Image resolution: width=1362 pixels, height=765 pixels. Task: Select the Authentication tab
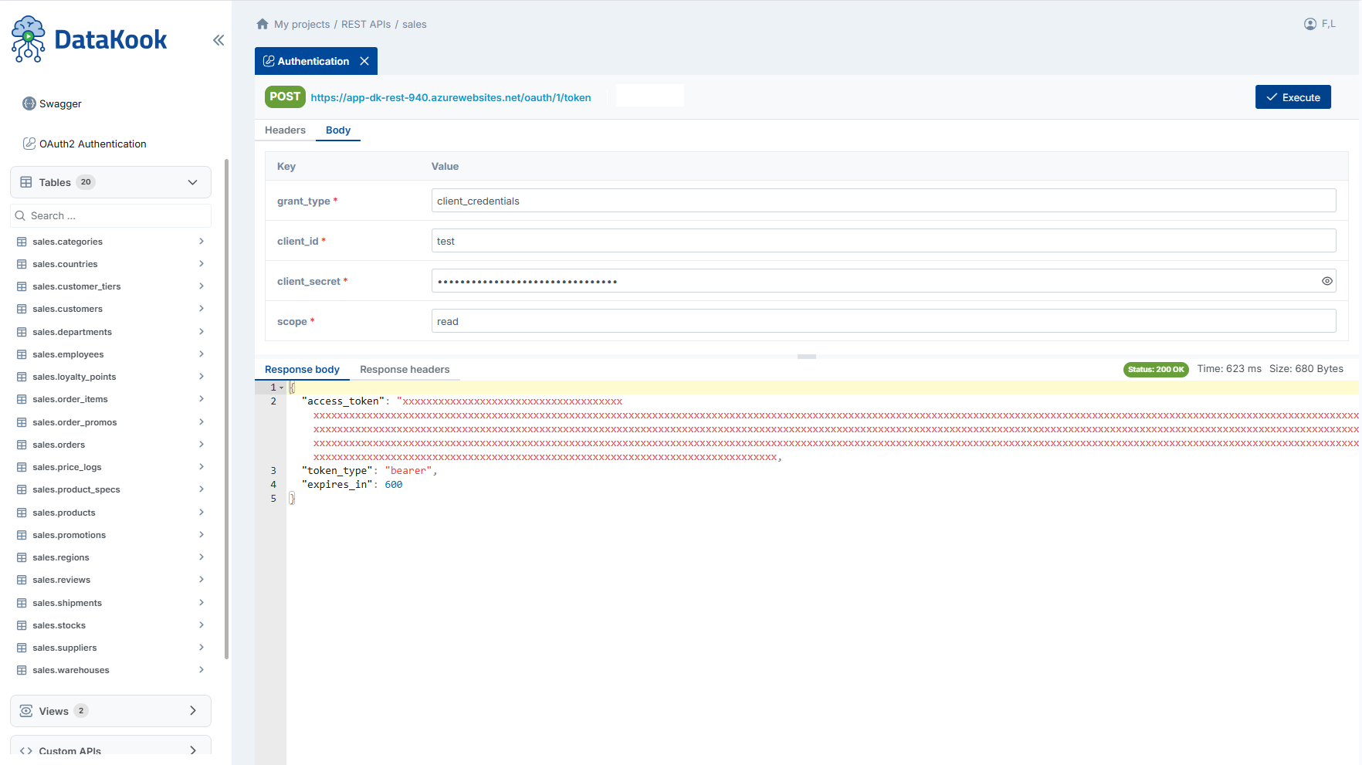(x=316, y=61)
